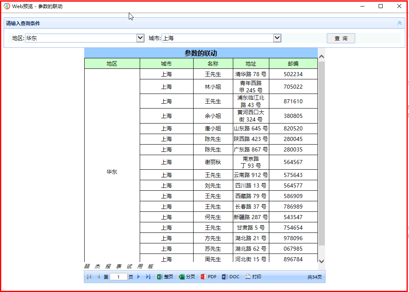Click the 邮编 column header
The image size is (409, 292).
[293, 64]
